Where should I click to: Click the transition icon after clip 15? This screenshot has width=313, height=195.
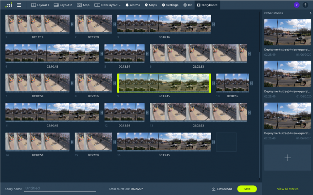click(x=114, y=142)
